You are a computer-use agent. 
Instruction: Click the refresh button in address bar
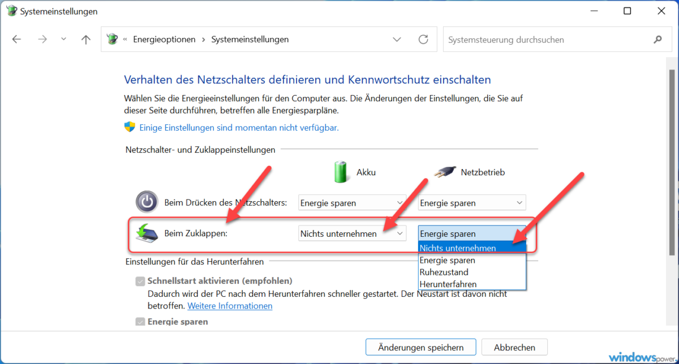pyautogui.click(x=423, y=40)
